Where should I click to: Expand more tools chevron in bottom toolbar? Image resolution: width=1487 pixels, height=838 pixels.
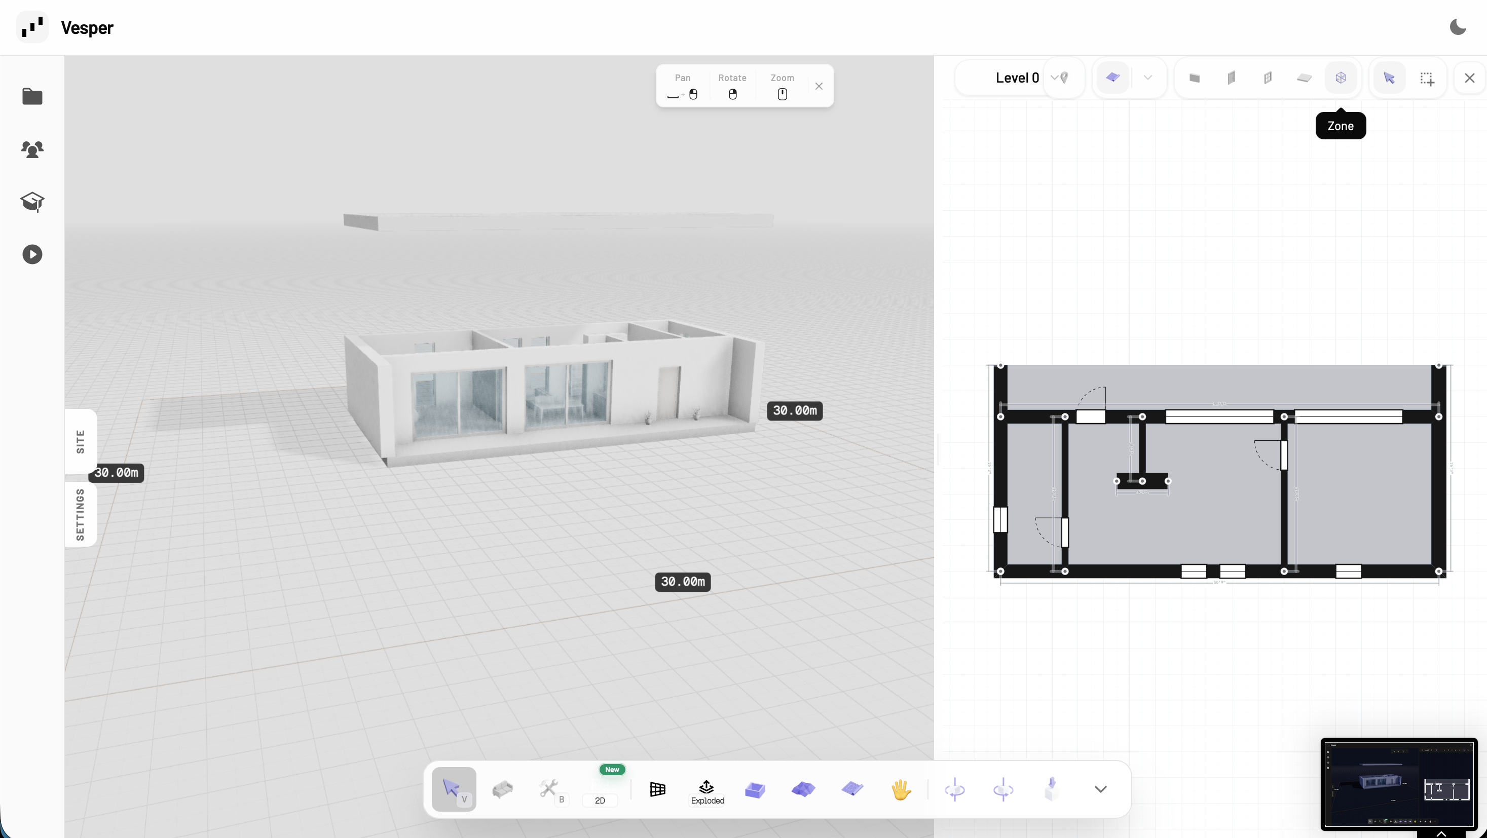(x=1100, y=789)
